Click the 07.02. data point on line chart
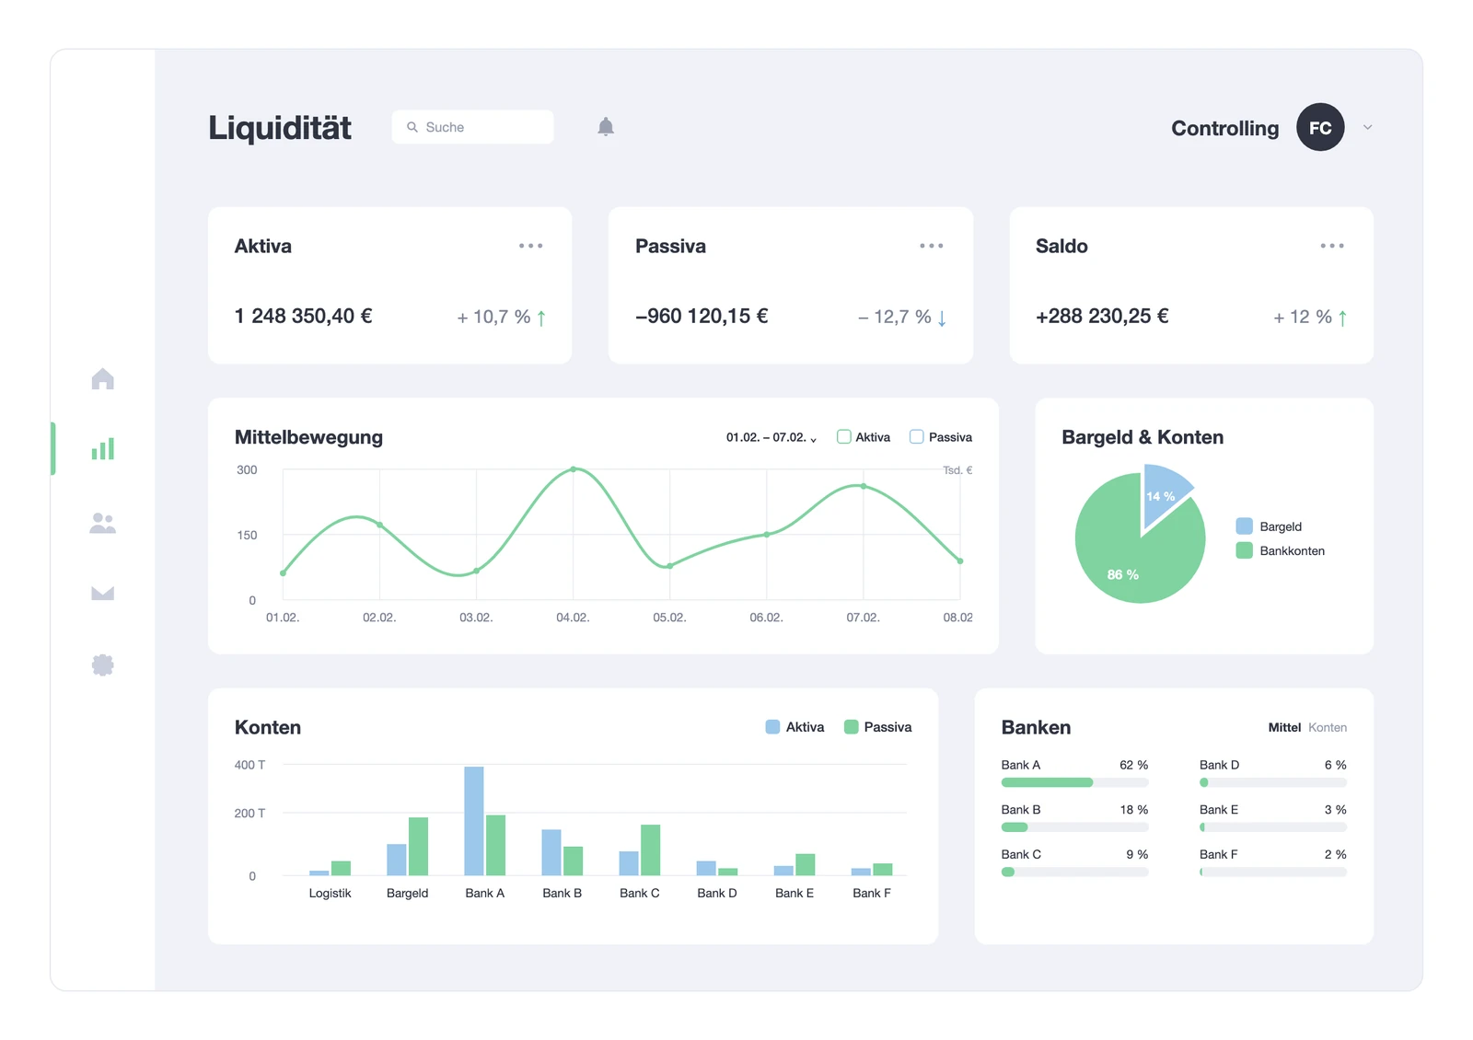This screenshot has height=1040, width=1473. 863,486
